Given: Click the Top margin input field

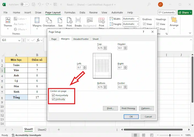Looking at the screenshot, I should pyautogui.click(x=100, y=48).
